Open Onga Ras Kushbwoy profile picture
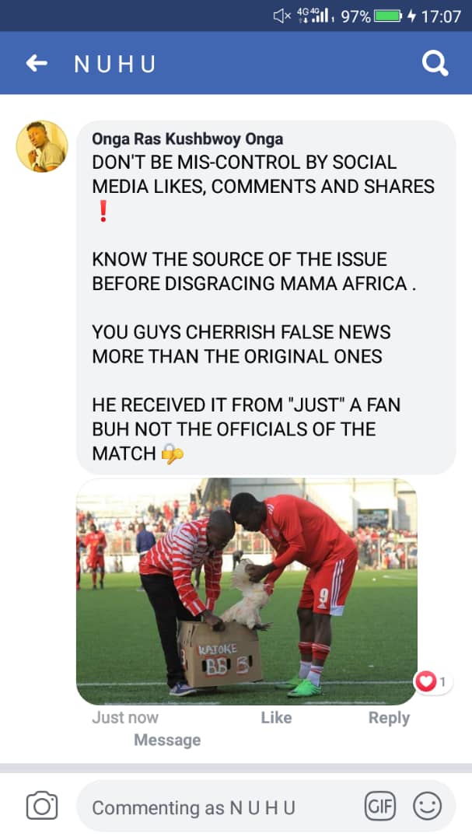The height and width of the screenshot is (840, 472). pos(42,146)
